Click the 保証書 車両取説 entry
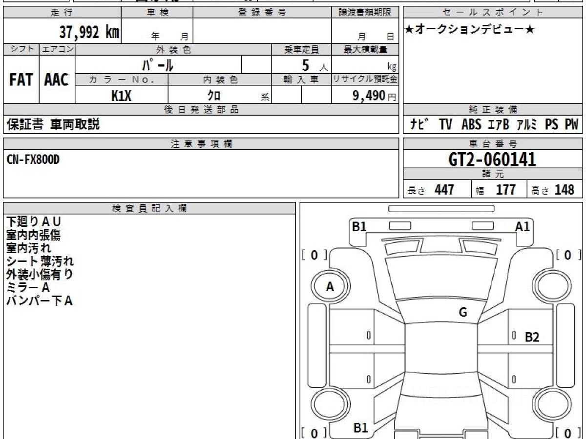 (x=53, y=125)
